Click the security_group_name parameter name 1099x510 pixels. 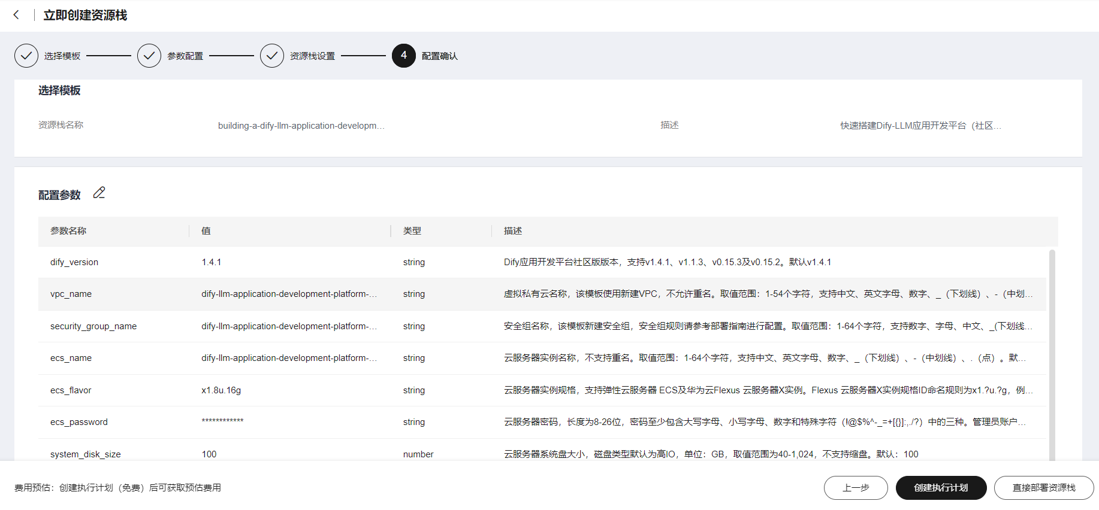(x=93, y=326)
